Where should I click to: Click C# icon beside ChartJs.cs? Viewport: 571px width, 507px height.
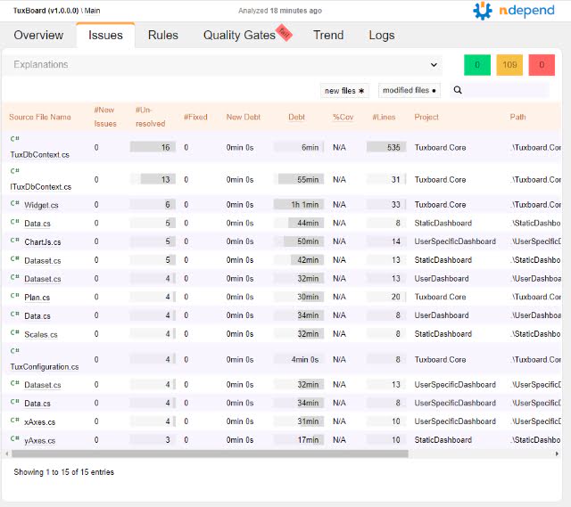pyautogui.click(x=15, y=241)
